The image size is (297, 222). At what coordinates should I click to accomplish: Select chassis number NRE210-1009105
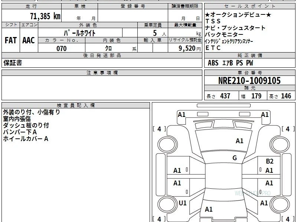(x=249, y=81)
